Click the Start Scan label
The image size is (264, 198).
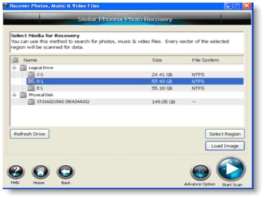[232, 185]
